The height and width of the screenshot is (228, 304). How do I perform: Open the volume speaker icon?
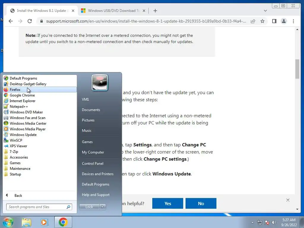tap(274, 222)
